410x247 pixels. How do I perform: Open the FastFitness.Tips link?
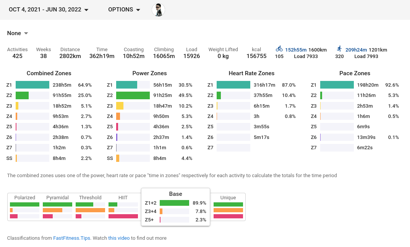(72, 238)
